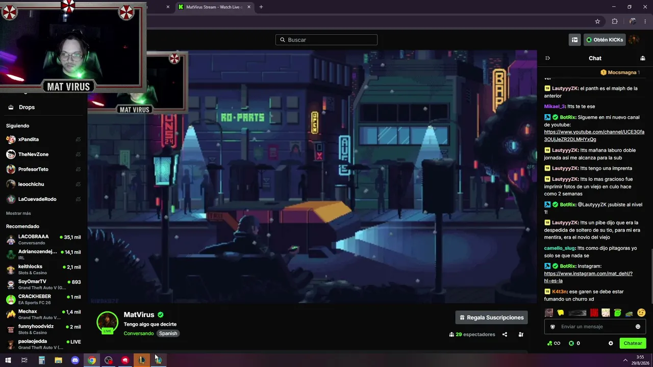
Task: Click Regala Suscripciones button
Action: 492,318
